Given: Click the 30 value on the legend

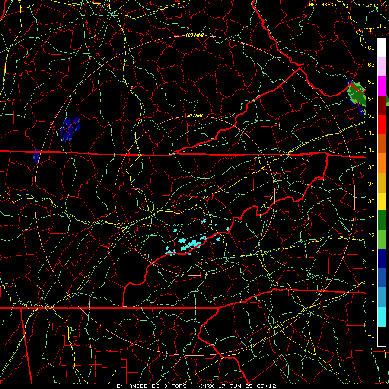Looking at the screenshot, I should (371, 201).
